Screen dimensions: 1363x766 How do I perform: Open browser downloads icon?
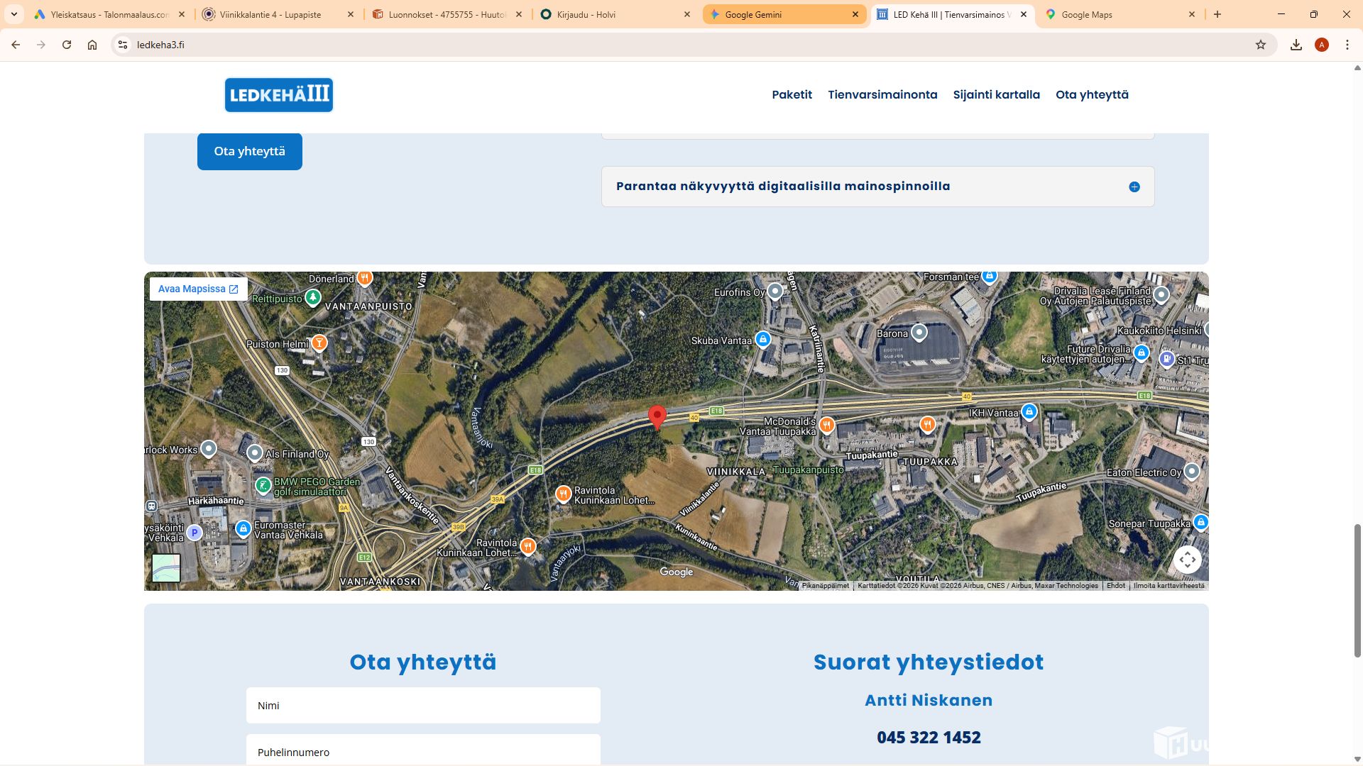[1296, 45]
